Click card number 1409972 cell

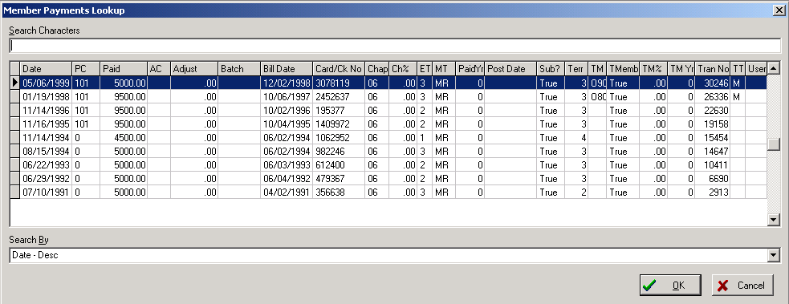(x=339, y=124)
